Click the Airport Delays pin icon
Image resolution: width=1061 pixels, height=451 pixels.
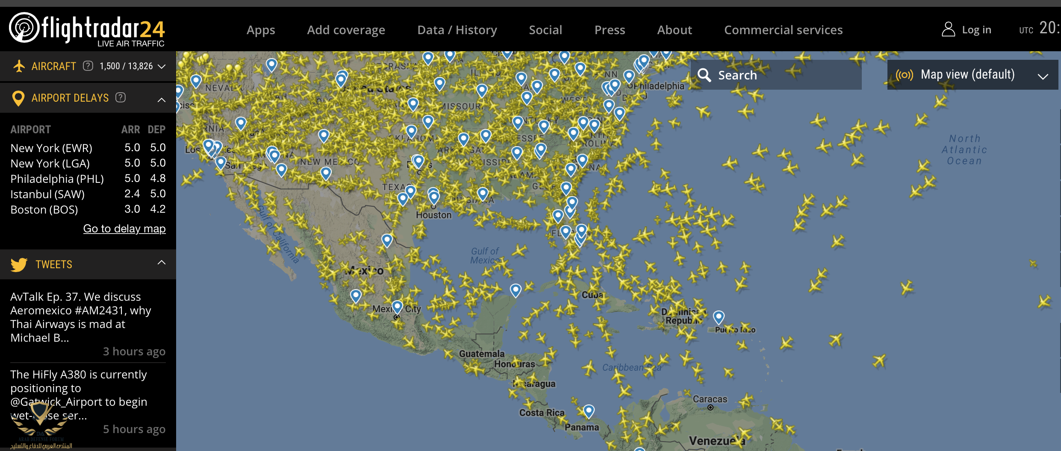point(18,98)
